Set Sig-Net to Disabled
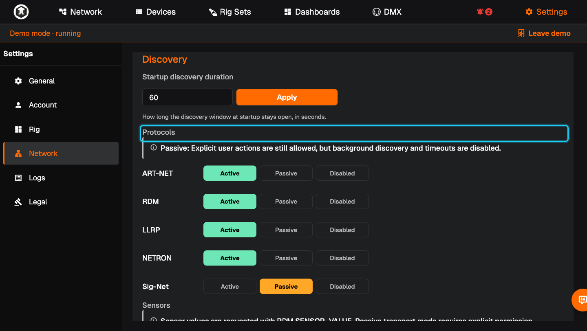Viewport: 587px width, 331px height. 342,286
